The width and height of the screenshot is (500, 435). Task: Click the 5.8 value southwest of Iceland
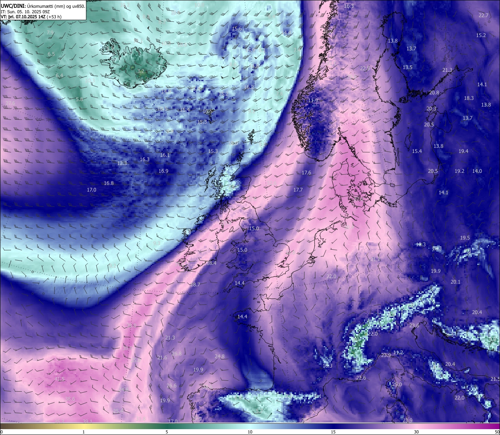[x=79, y=99]
